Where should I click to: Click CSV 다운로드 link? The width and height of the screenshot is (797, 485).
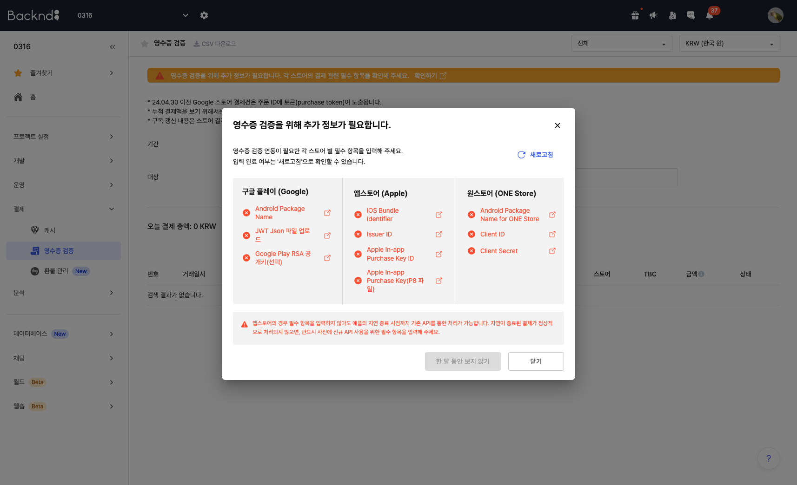[x=215, y=44]
